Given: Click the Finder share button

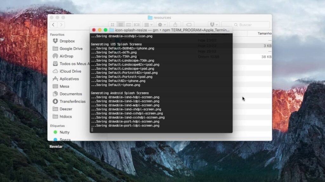Looking at the screenshot, I should (175, 25).
